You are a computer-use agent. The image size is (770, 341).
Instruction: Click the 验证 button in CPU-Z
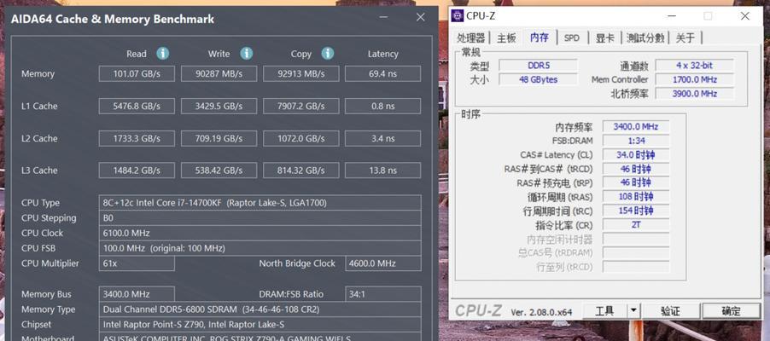click(670, 310)
